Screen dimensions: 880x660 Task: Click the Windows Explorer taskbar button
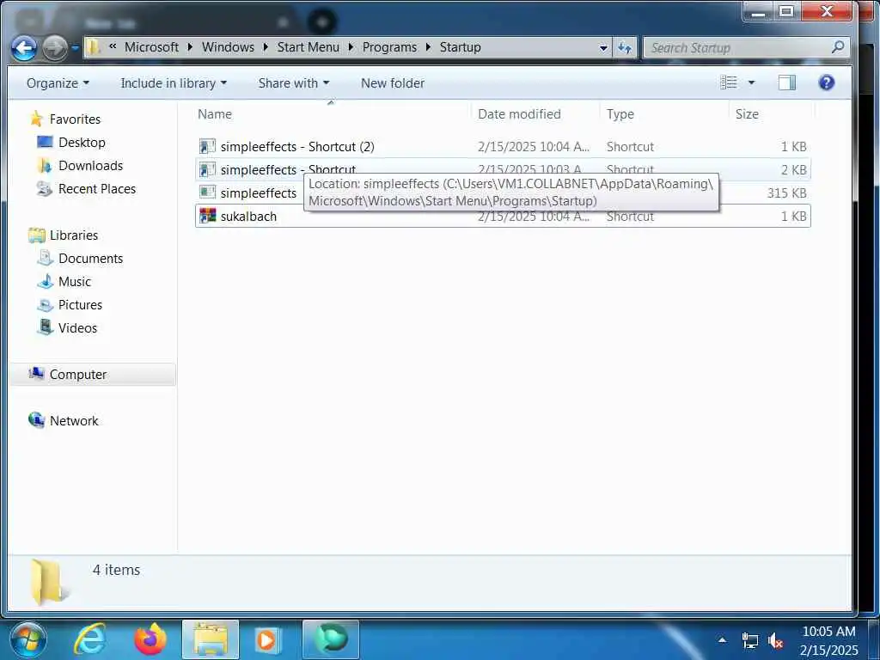211,639
